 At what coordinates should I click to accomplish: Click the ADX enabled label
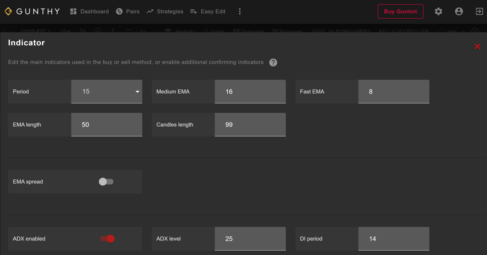point(29,239)
